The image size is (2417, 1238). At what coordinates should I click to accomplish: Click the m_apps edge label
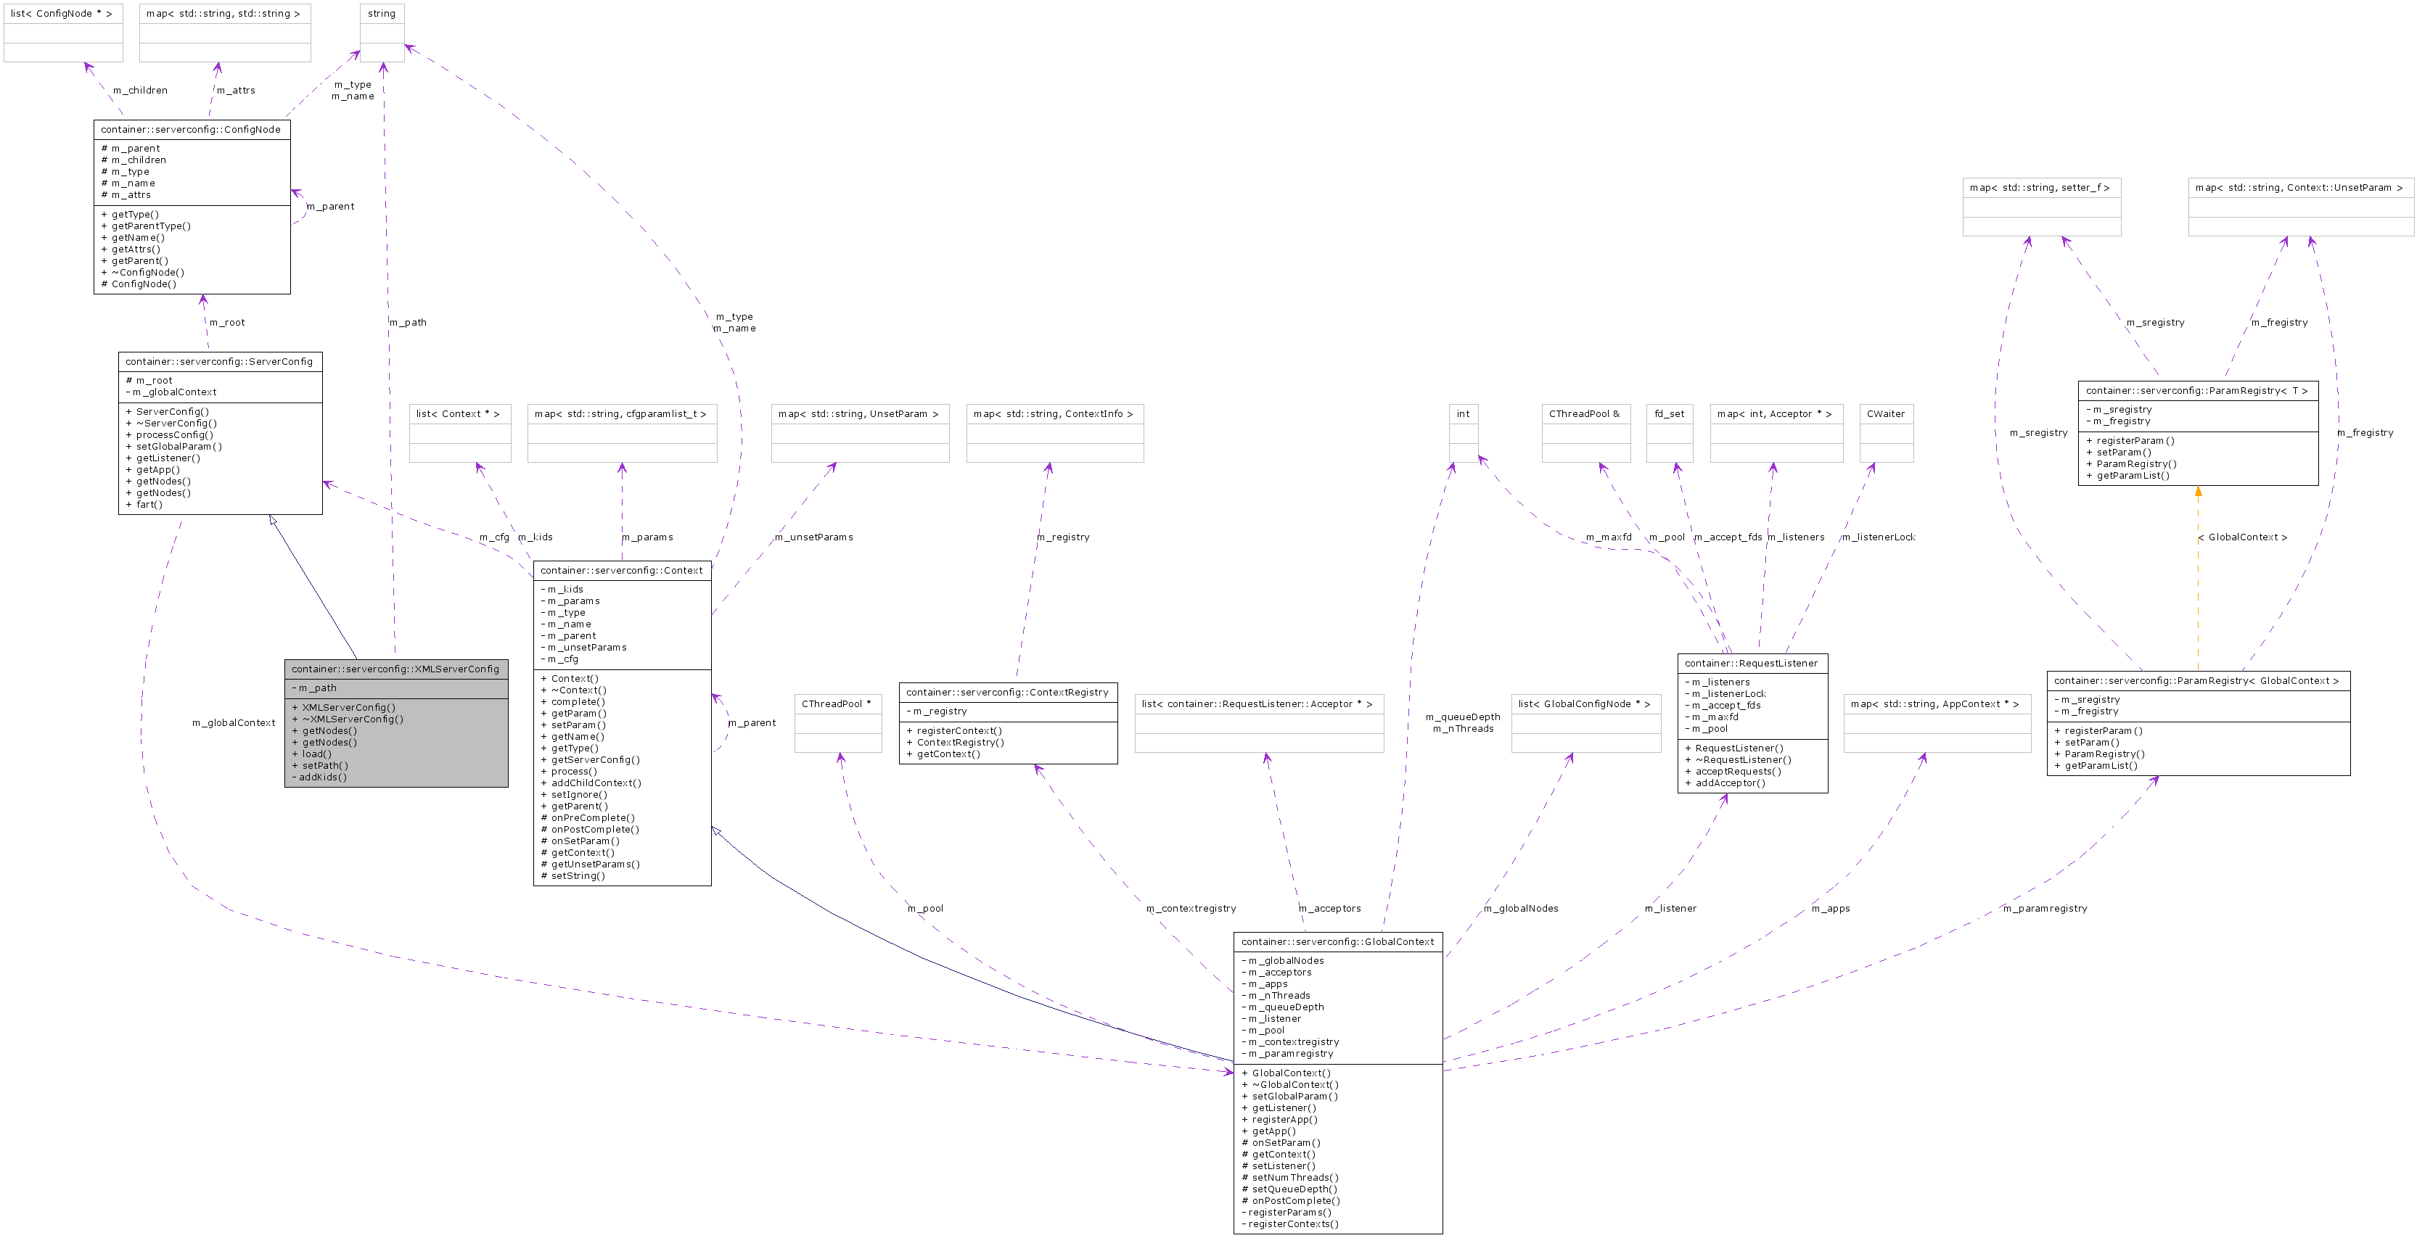click(x=1831, y=909)
